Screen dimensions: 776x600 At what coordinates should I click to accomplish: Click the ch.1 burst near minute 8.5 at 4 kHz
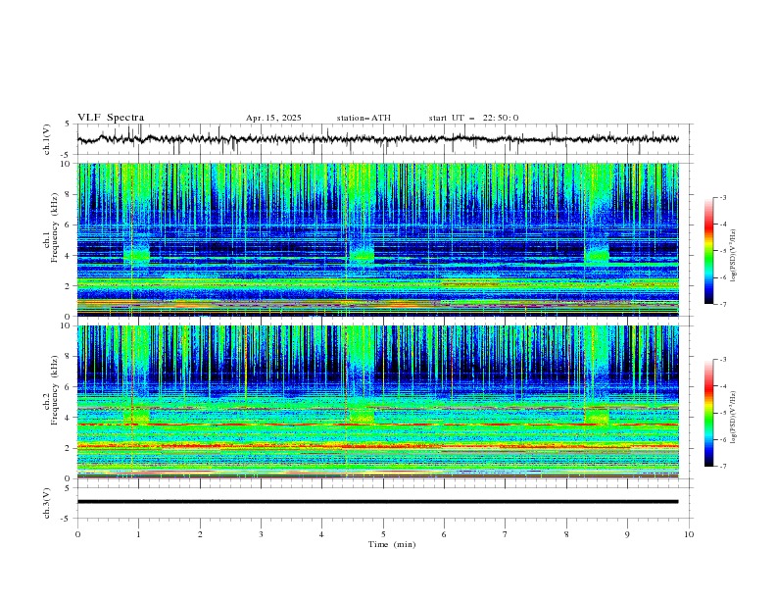tap(597, 255)
